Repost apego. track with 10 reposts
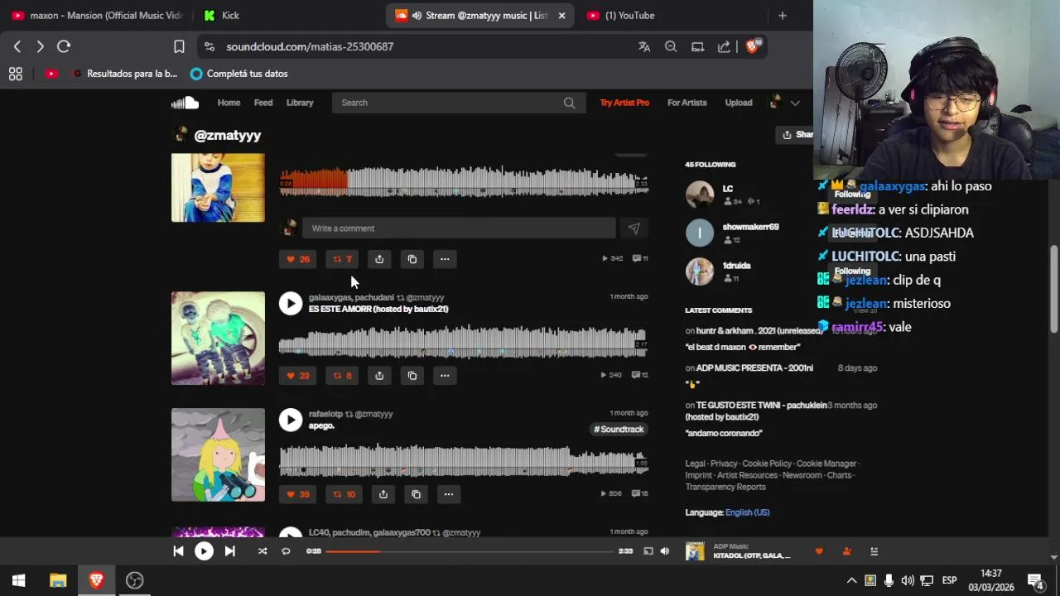This screenshot has height=596, width=1060. click(x=344, y=494)
